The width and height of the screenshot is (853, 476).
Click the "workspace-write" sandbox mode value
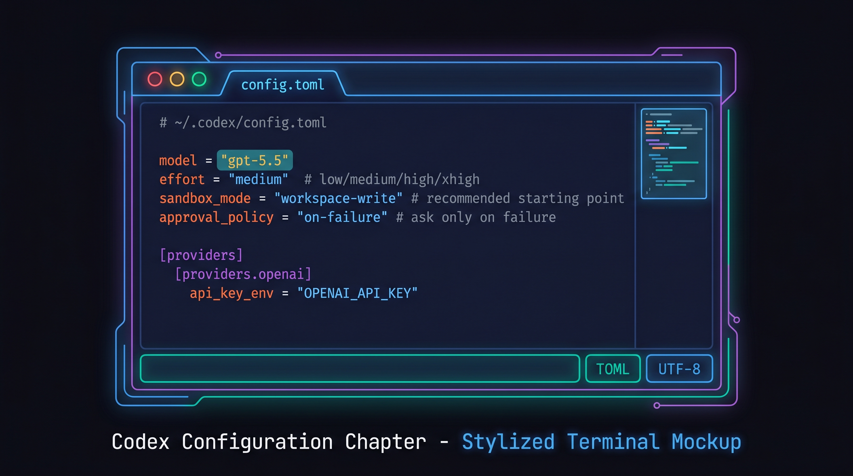click(x=338, y=198)
